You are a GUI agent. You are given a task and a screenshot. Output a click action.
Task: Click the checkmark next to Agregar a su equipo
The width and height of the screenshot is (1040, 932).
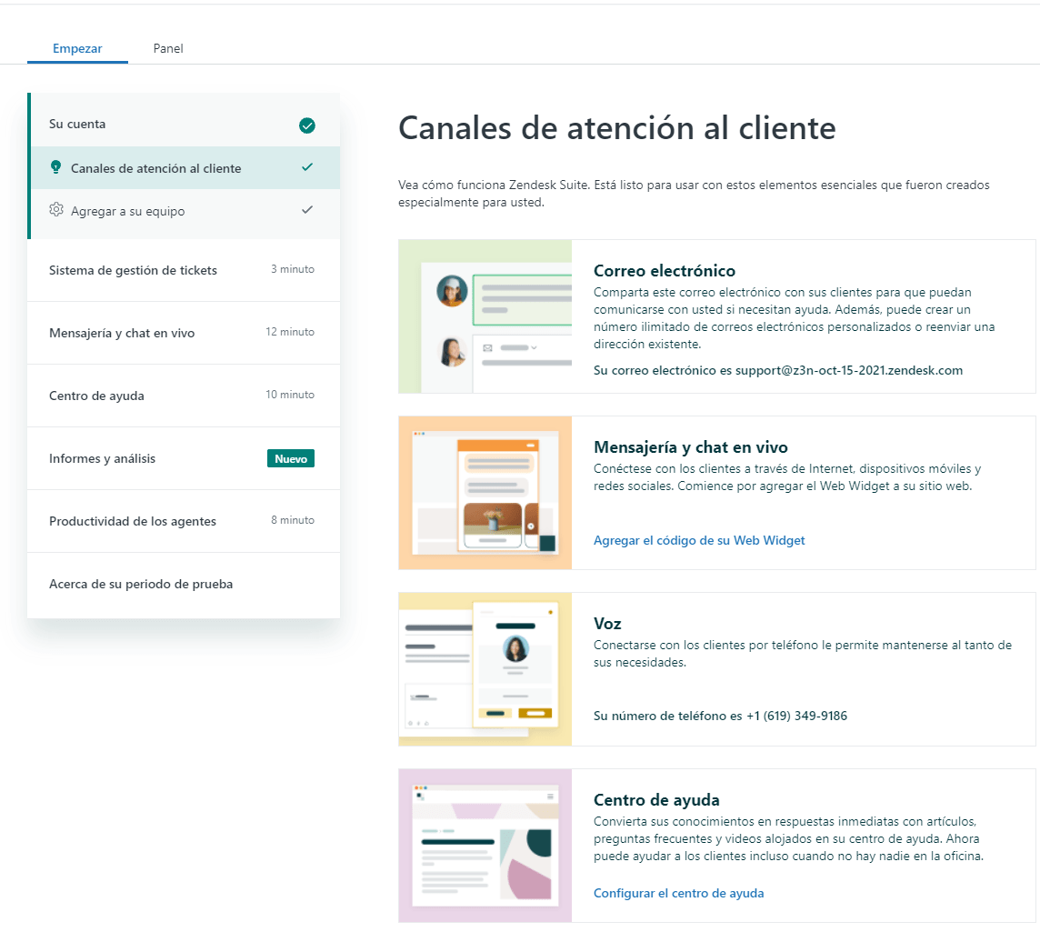click(308, 211)
